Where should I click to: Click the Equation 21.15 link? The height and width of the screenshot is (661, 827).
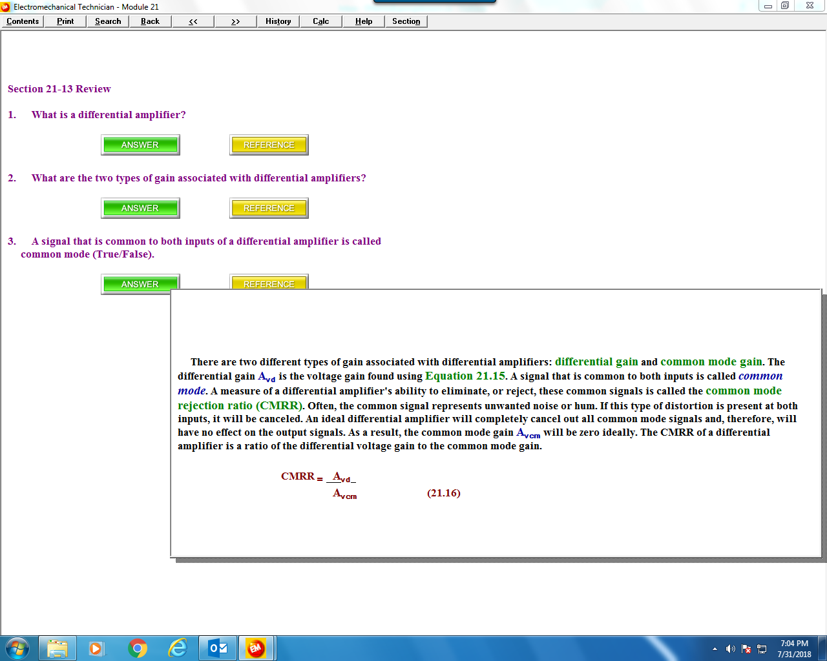[x=465, y=376]
